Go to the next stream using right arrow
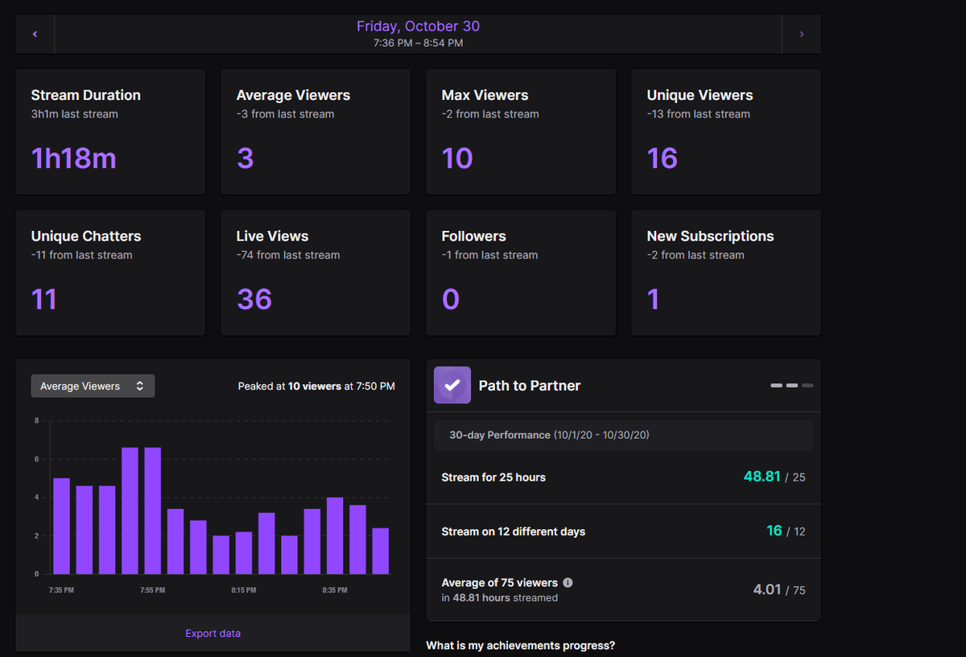Screen dimensions: 966x657 click(801, 35)
